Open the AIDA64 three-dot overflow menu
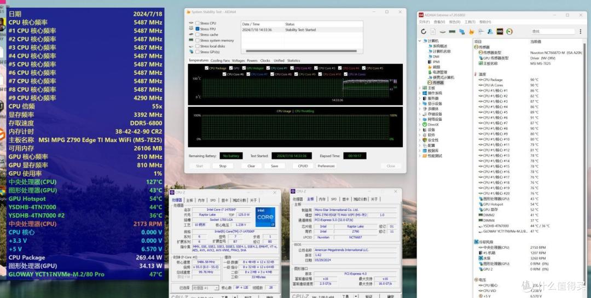This screenshot has height=298, width=591. [581, 32]
